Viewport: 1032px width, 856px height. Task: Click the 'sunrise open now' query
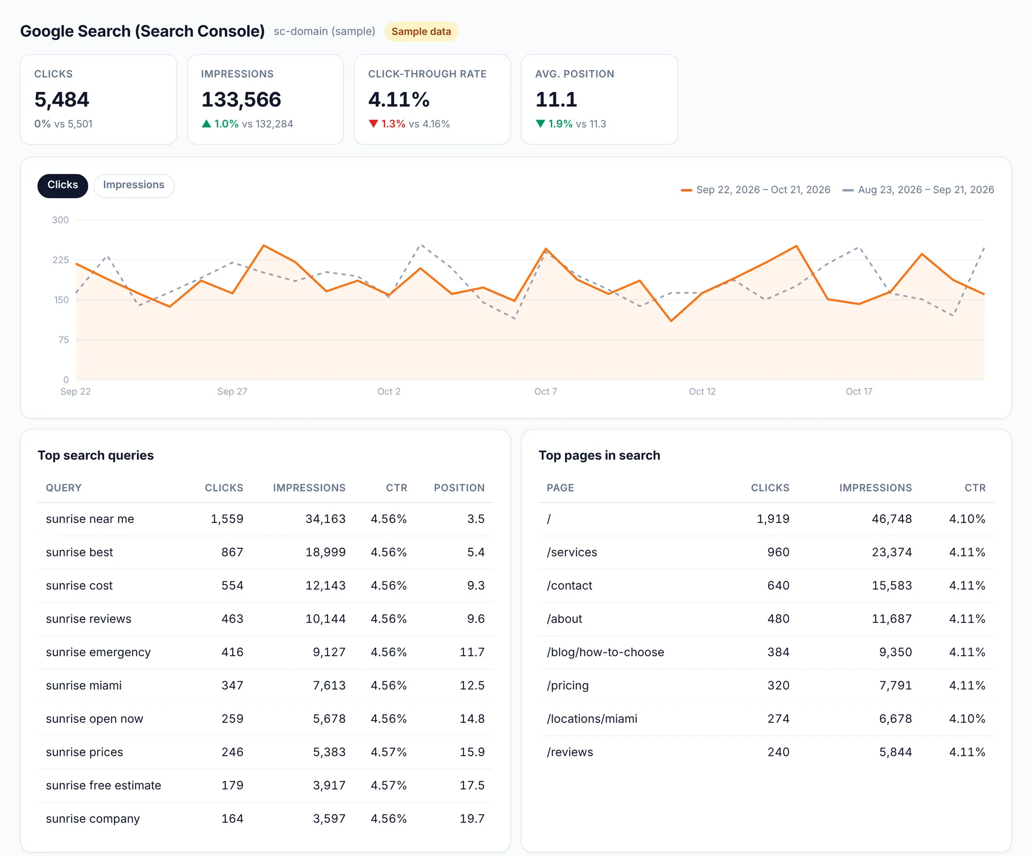[x=94, y=719]
